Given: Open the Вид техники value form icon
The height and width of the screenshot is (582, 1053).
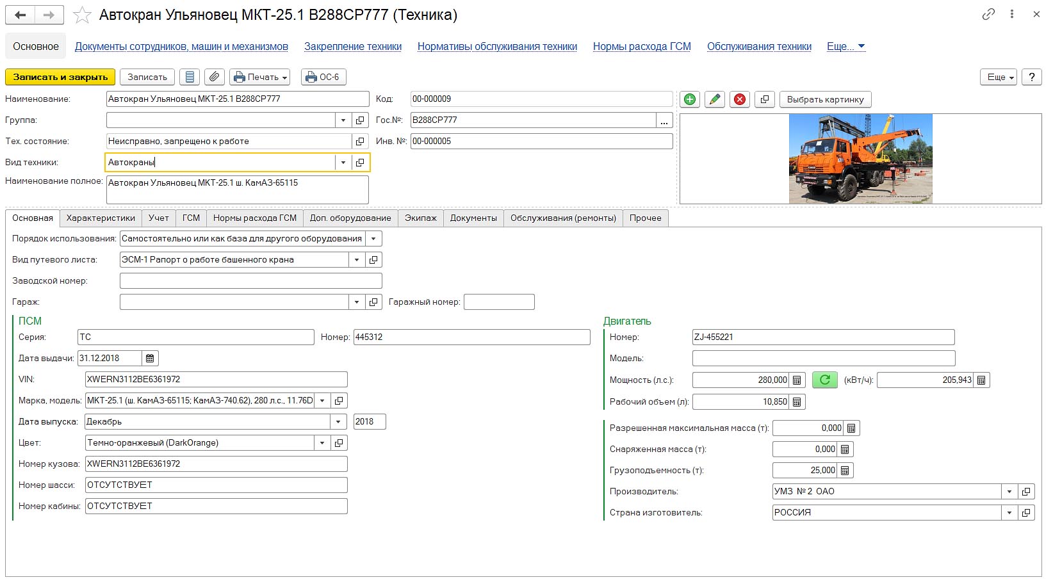Looking at the screenshot, I should click(360, 163).
